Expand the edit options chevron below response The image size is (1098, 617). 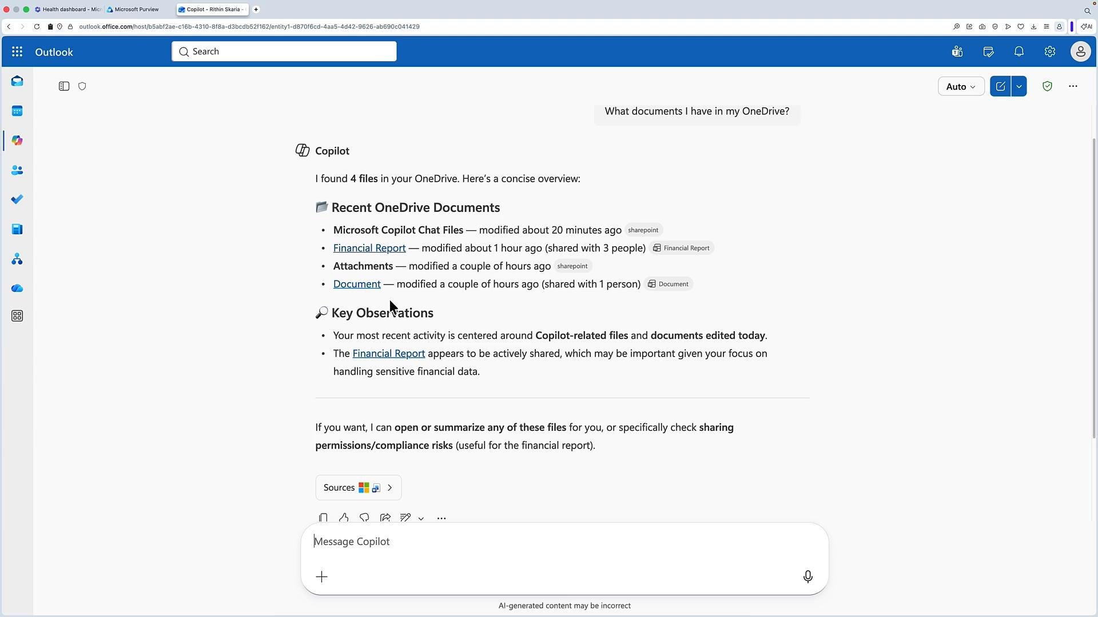tap(421, 518)
